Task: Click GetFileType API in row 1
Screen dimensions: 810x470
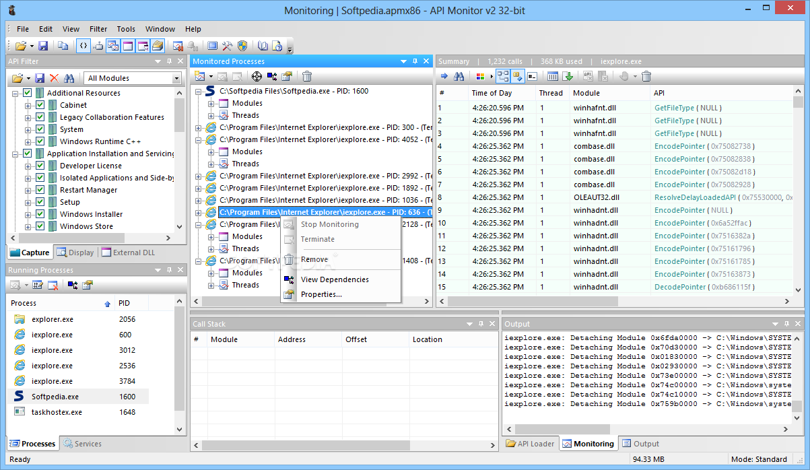Action: [x=674, y=108]
